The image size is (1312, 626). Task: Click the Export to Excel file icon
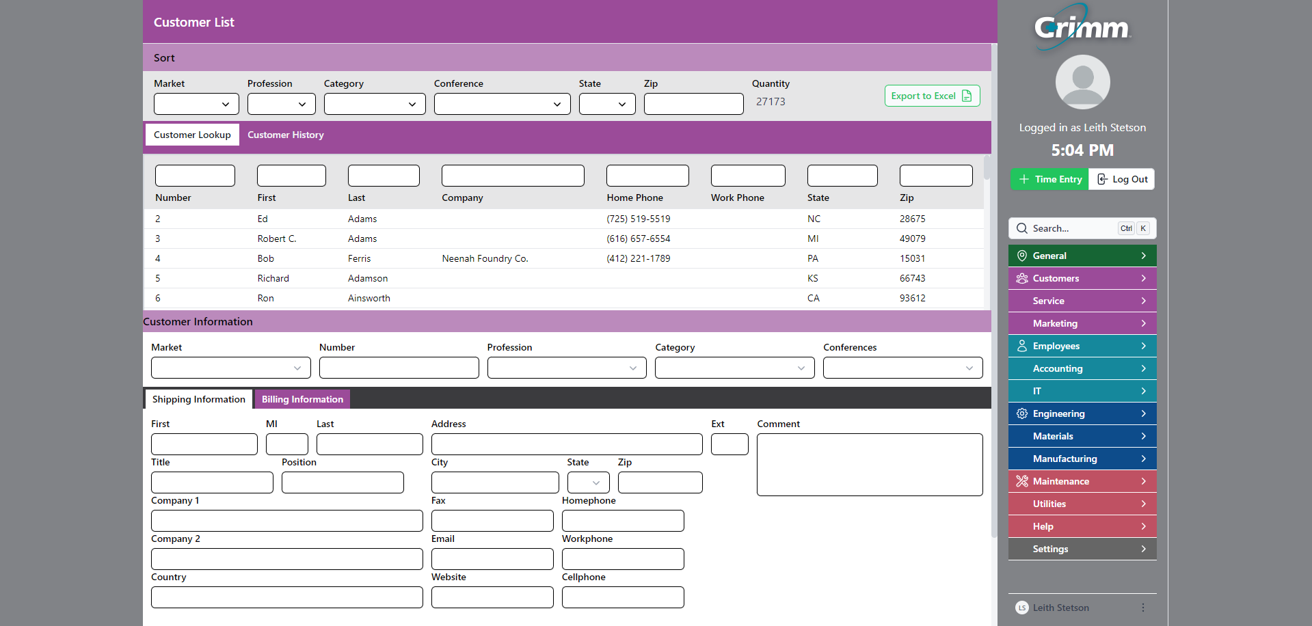point(967,96)
